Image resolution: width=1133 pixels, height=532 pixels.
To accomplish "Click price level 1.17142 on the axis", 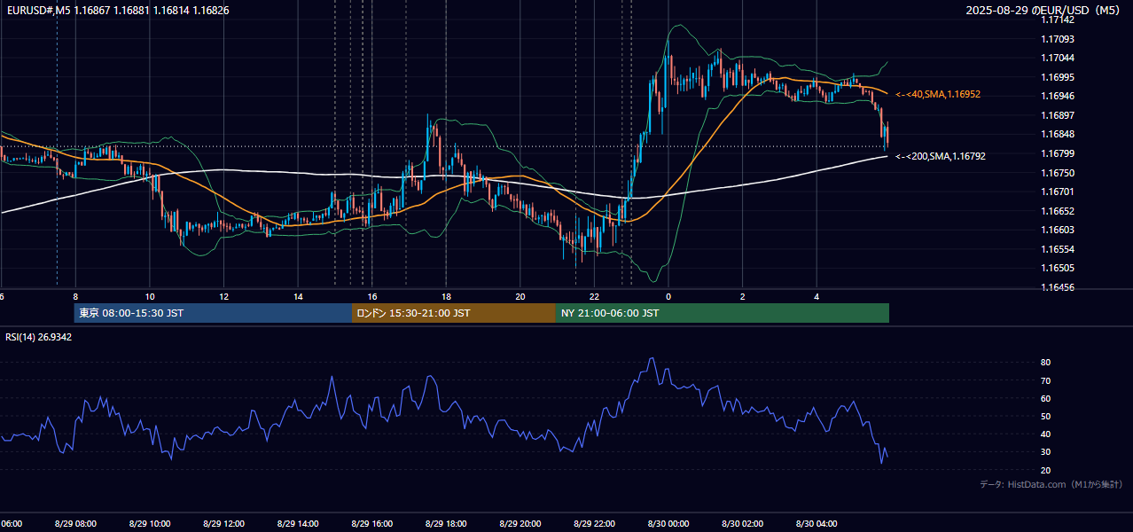I will pos(1057,20).
